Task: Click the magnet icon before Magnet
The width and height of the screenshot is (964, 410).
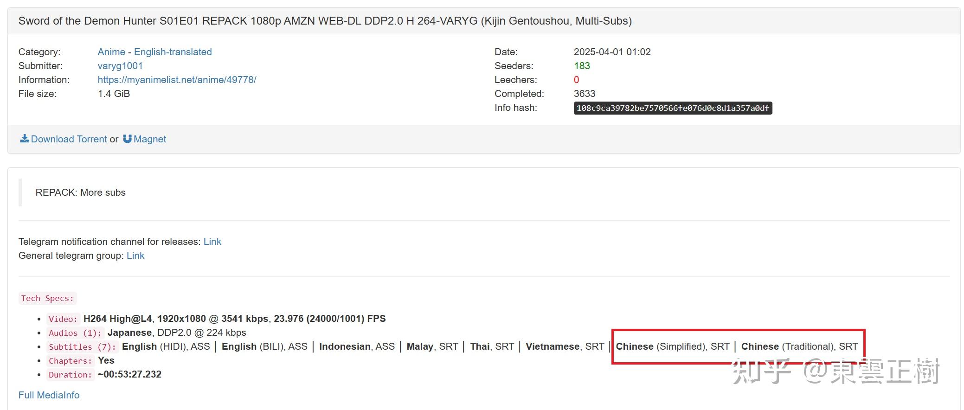Action: coord(127,139)
